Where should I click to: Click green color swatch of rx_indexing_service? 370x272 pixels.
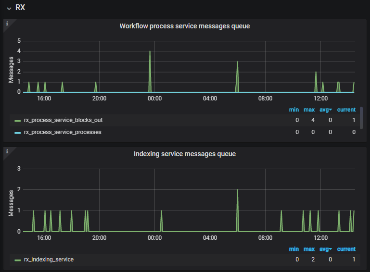click(x=18, y=260)
